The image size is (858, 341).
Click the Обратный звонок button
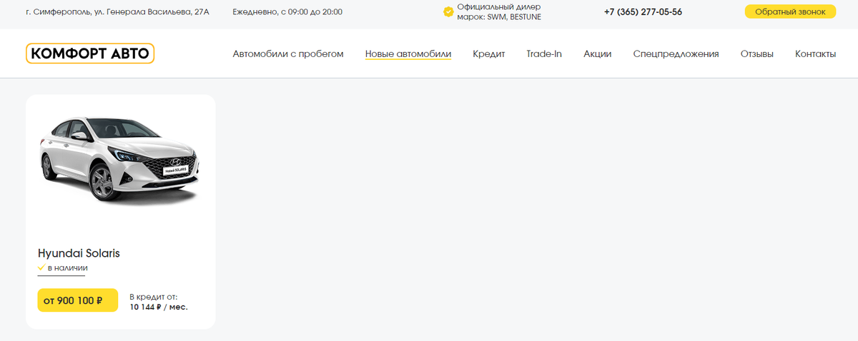click(x=790, y=11)
